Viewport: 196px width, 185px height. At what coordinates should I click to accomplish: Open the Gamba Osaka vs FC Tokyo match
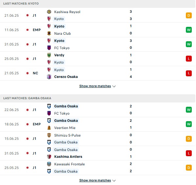coord(98,110)
